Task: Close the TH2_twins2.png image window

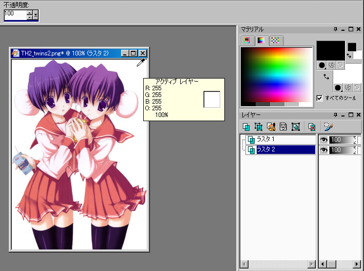Action: (143, 53)
